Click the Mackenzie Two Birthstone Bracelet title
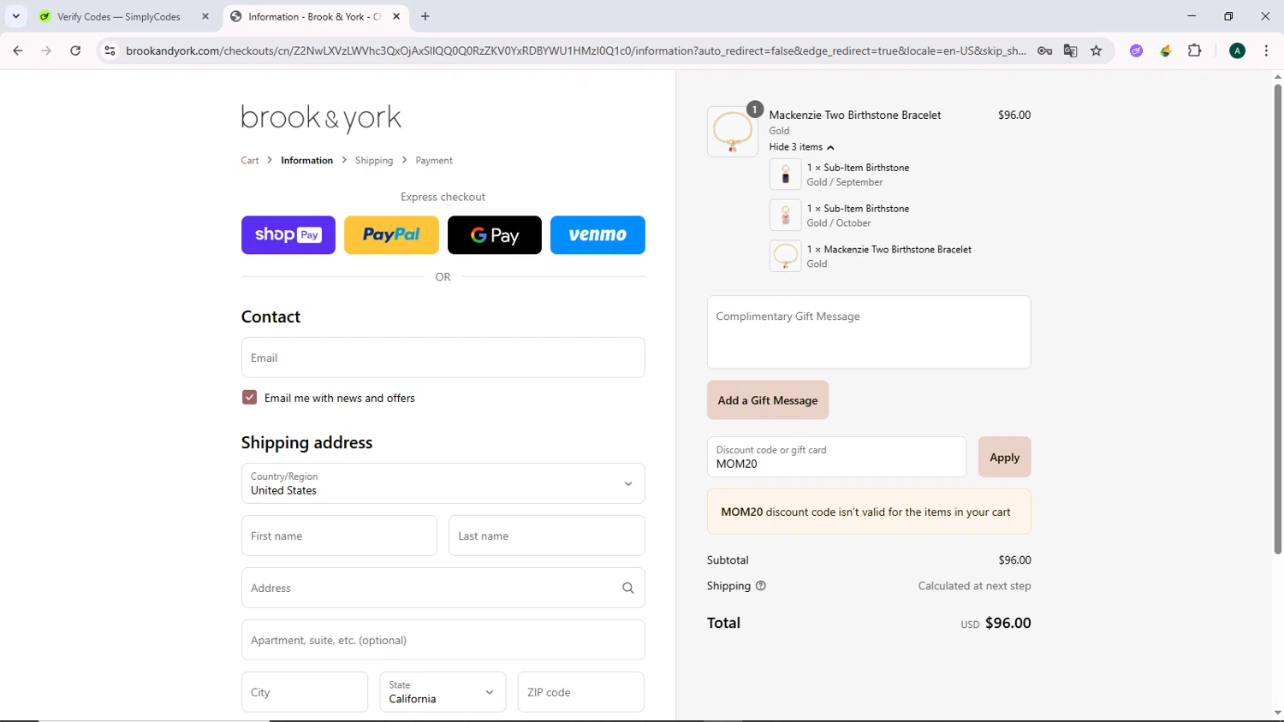The image size is (1284, 722). [x=855, y=115]
